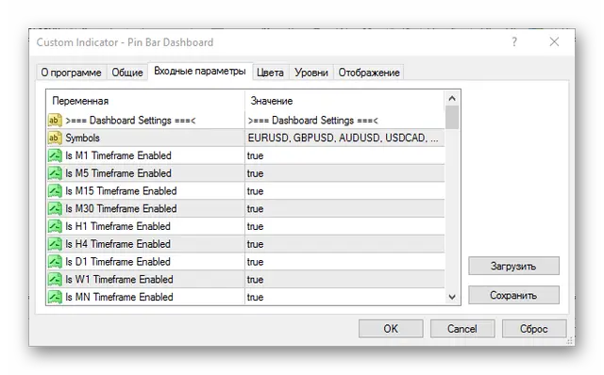The image size is (604, 375).
Task: Click the boolean icon for H1 Timeframe Enabled
Action: click(x=55, y=226)
